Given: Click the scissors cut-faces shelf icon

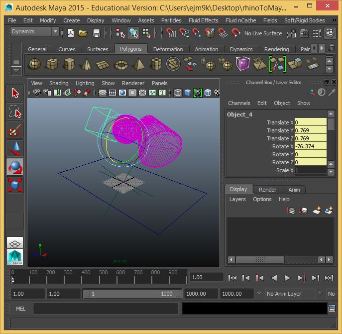Looking at the screenshot, I should 277,64.
